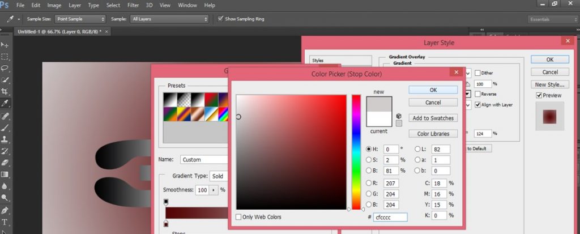Open the File menu
The width and height of the screenshot is (580, 234).
tap(20, 5)
